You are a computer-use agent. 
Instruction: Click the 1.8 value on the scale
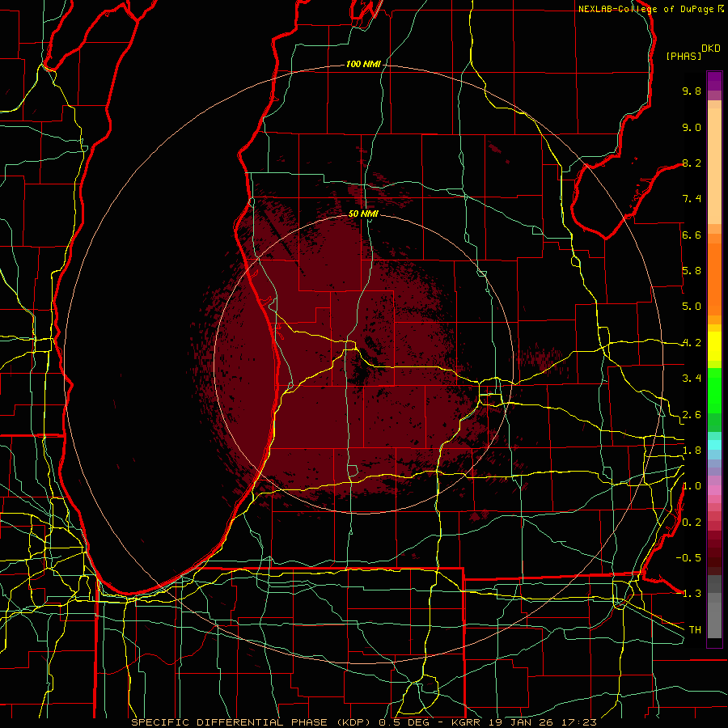(x=692, y=451)
